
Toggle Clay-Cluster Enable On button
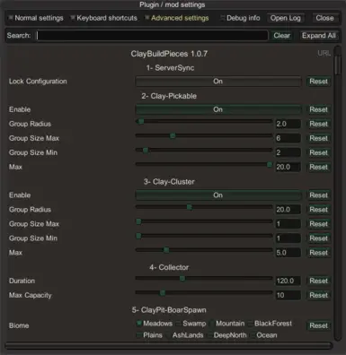[x=218, y=195]
